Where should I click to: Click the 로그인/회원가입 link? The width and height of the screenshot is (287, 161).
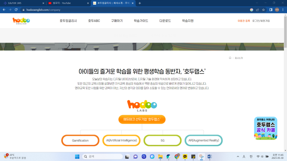click(261, 21)
